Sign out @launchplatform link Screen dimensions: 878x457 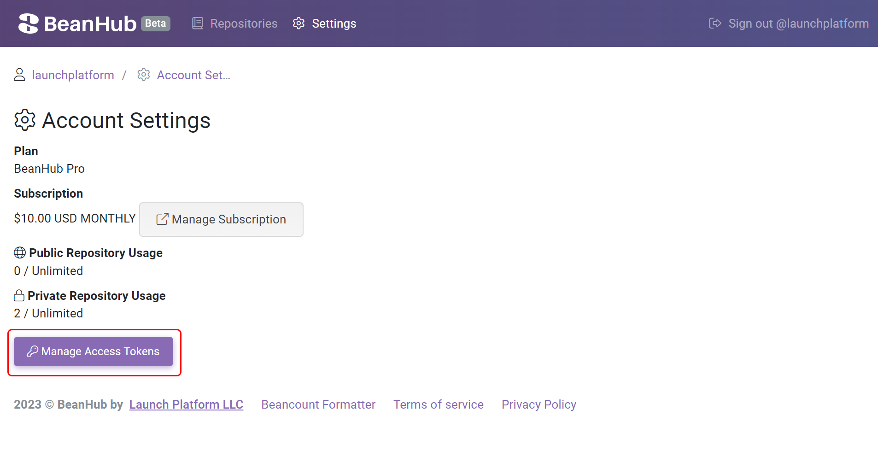point(789,23)
